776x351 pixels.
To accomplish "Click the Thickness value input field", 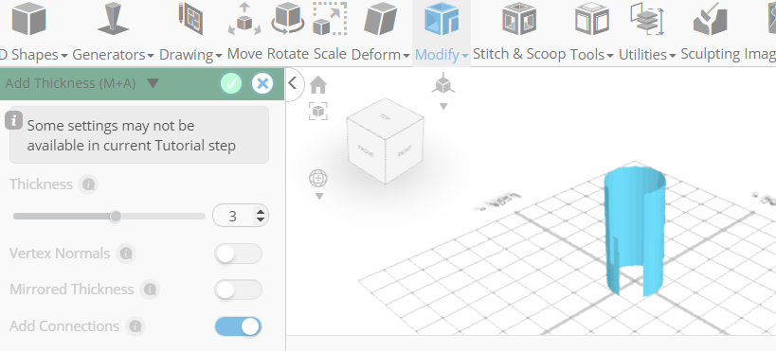I will click(232, 216).
